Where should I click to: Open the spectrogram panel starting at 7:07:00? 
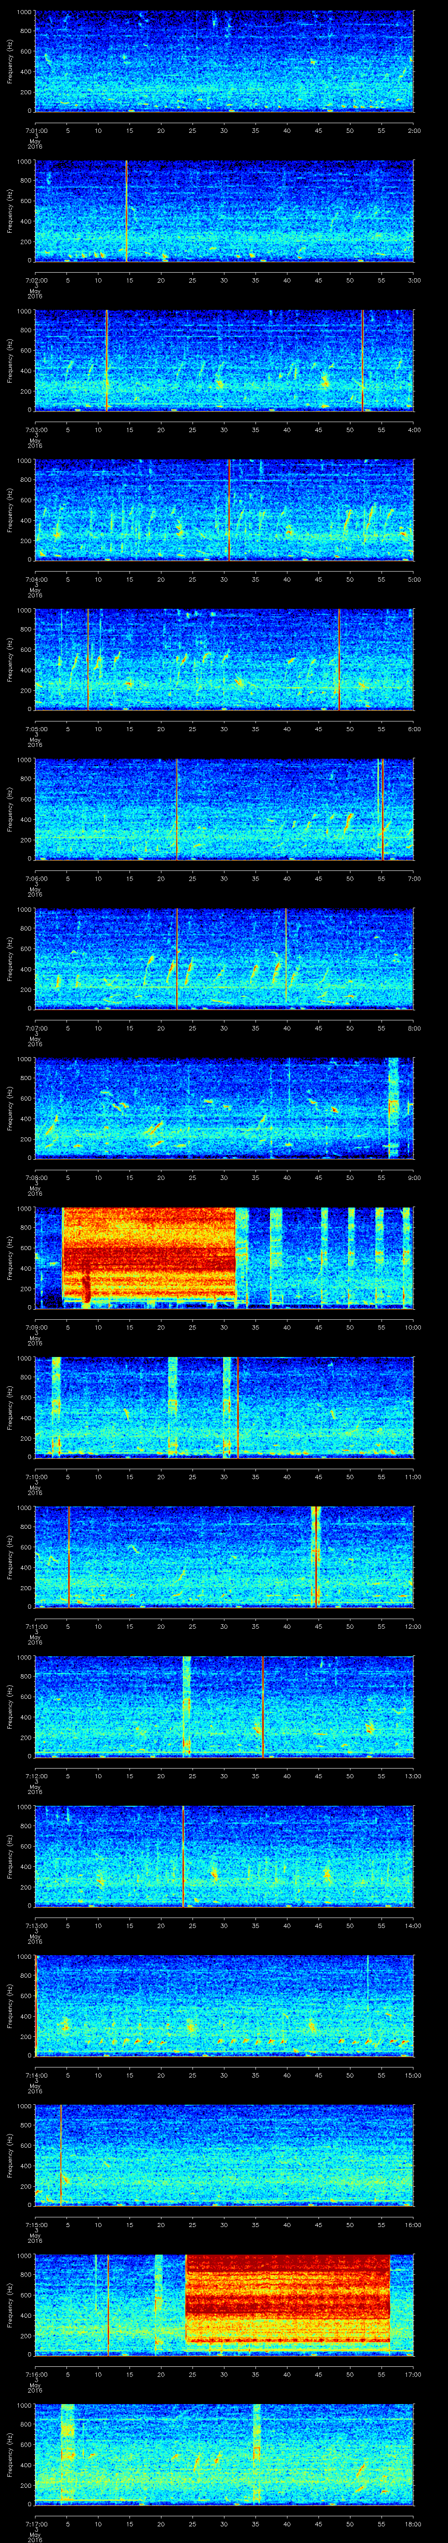(224, 959)
